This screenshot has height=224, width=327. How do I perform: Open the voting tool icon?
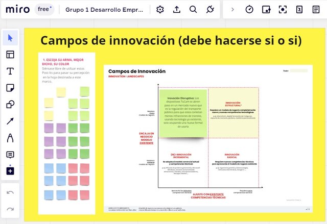click(x=266, y=9)
